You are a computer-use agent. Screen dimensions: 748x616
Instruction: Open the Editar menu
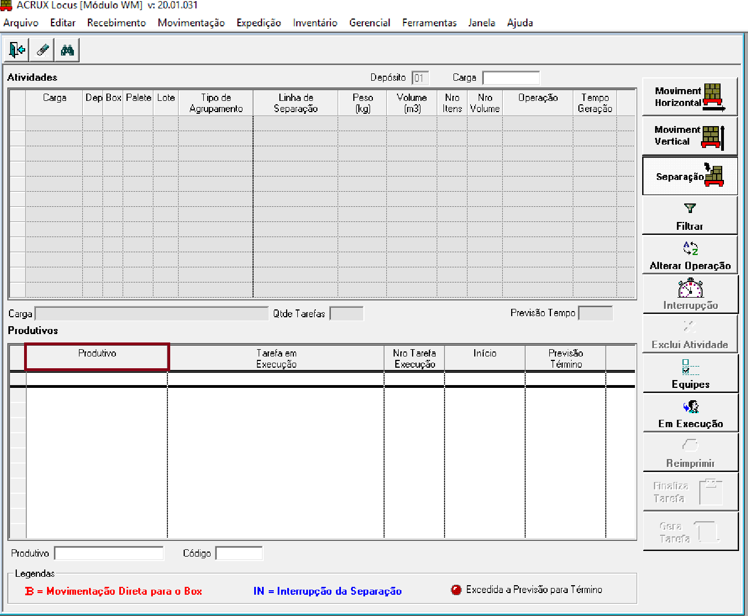(x=63, y=23)
